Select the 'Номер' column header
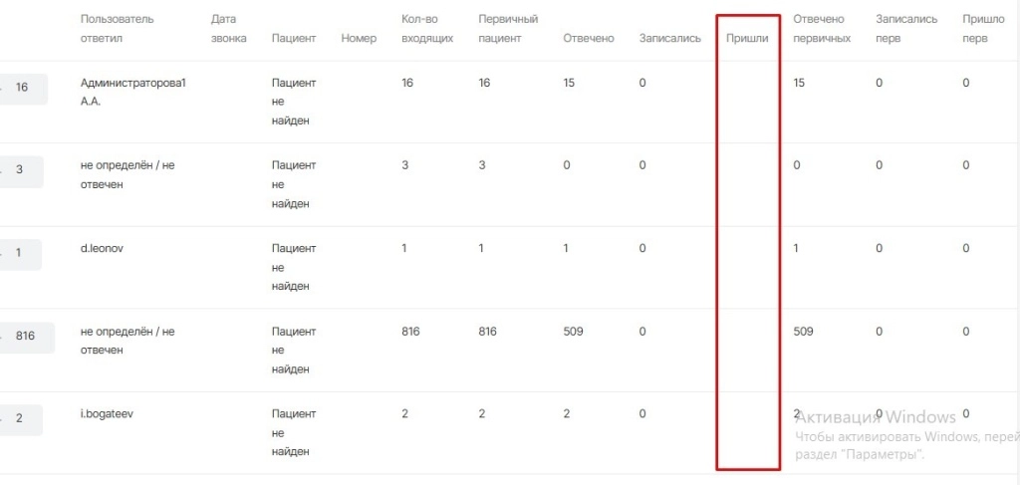The height and width of the screenshot is (485, 1020). click(359, 39)
